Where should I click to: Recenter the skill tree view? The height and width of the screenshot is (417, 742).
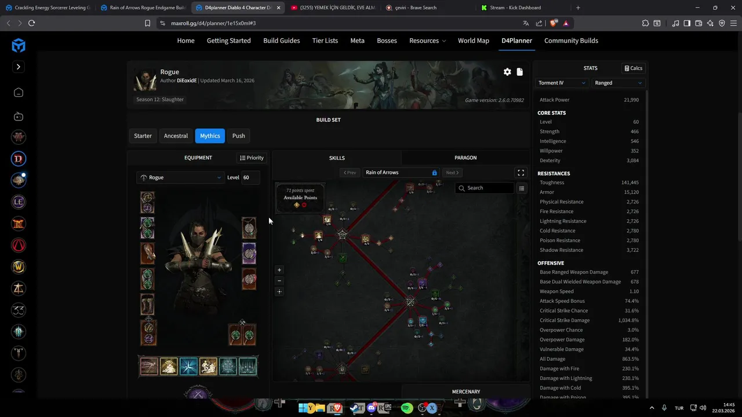click(x=279, y=292)
